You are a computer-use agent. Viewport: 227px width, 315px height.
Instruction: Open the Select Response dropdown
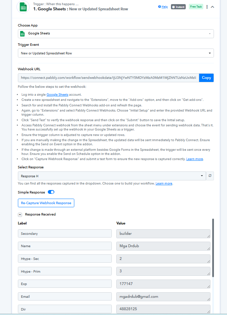(x=112, y=176)
